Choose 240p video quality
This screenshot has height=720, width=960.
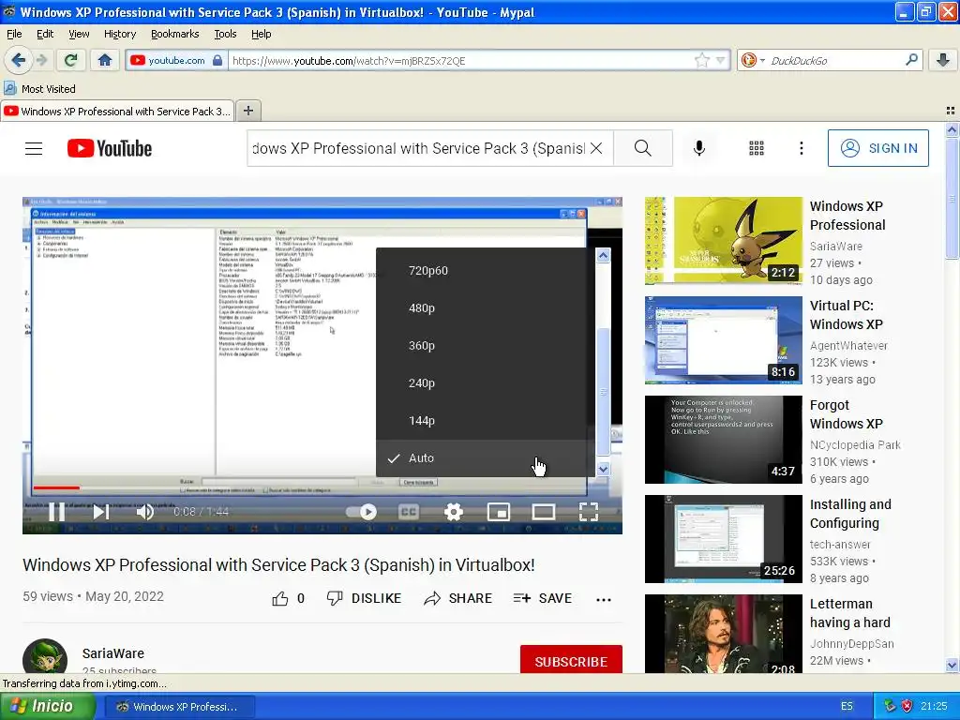tap(485, 382)
